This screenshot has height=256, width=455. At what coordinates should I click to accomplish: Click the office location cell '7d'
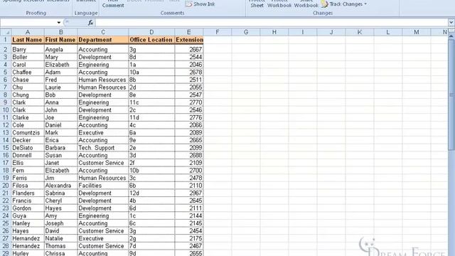pyautogui.click(x=151, y=246)
